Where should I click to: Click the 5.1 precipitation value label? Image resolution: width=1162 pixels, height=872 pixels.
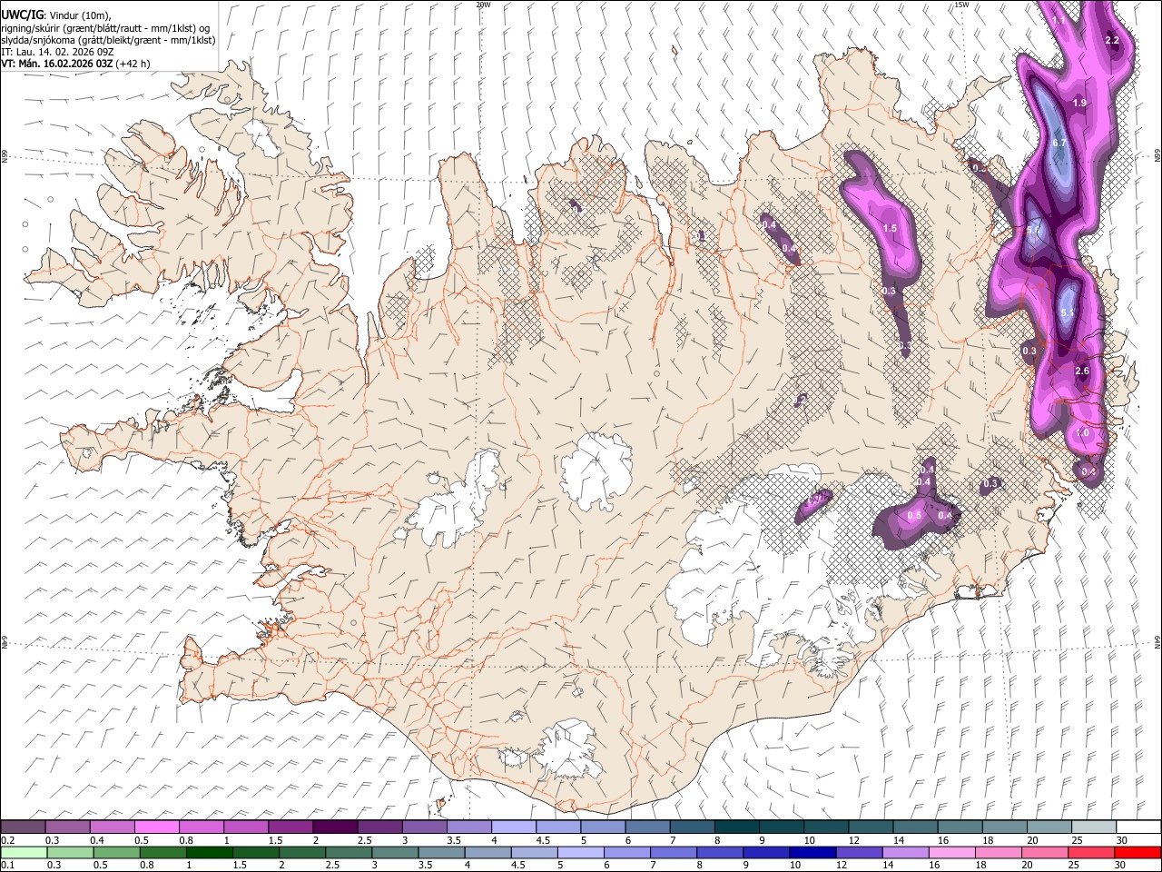coord(1068,313)
